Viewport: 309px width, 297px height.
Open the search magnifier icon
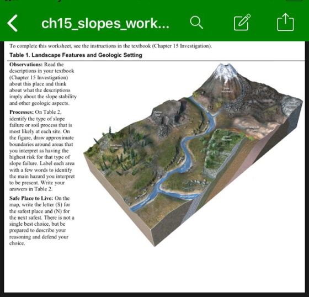click(196, 23)
